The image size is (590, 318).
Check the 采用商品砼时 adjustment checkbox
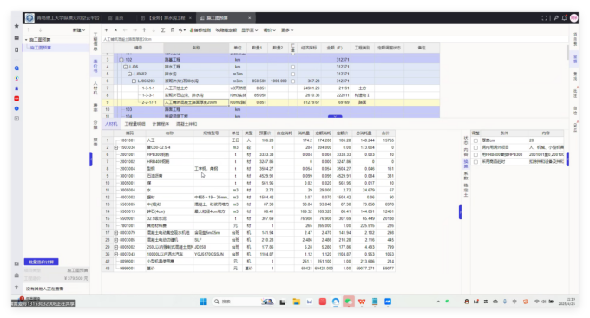475,162
